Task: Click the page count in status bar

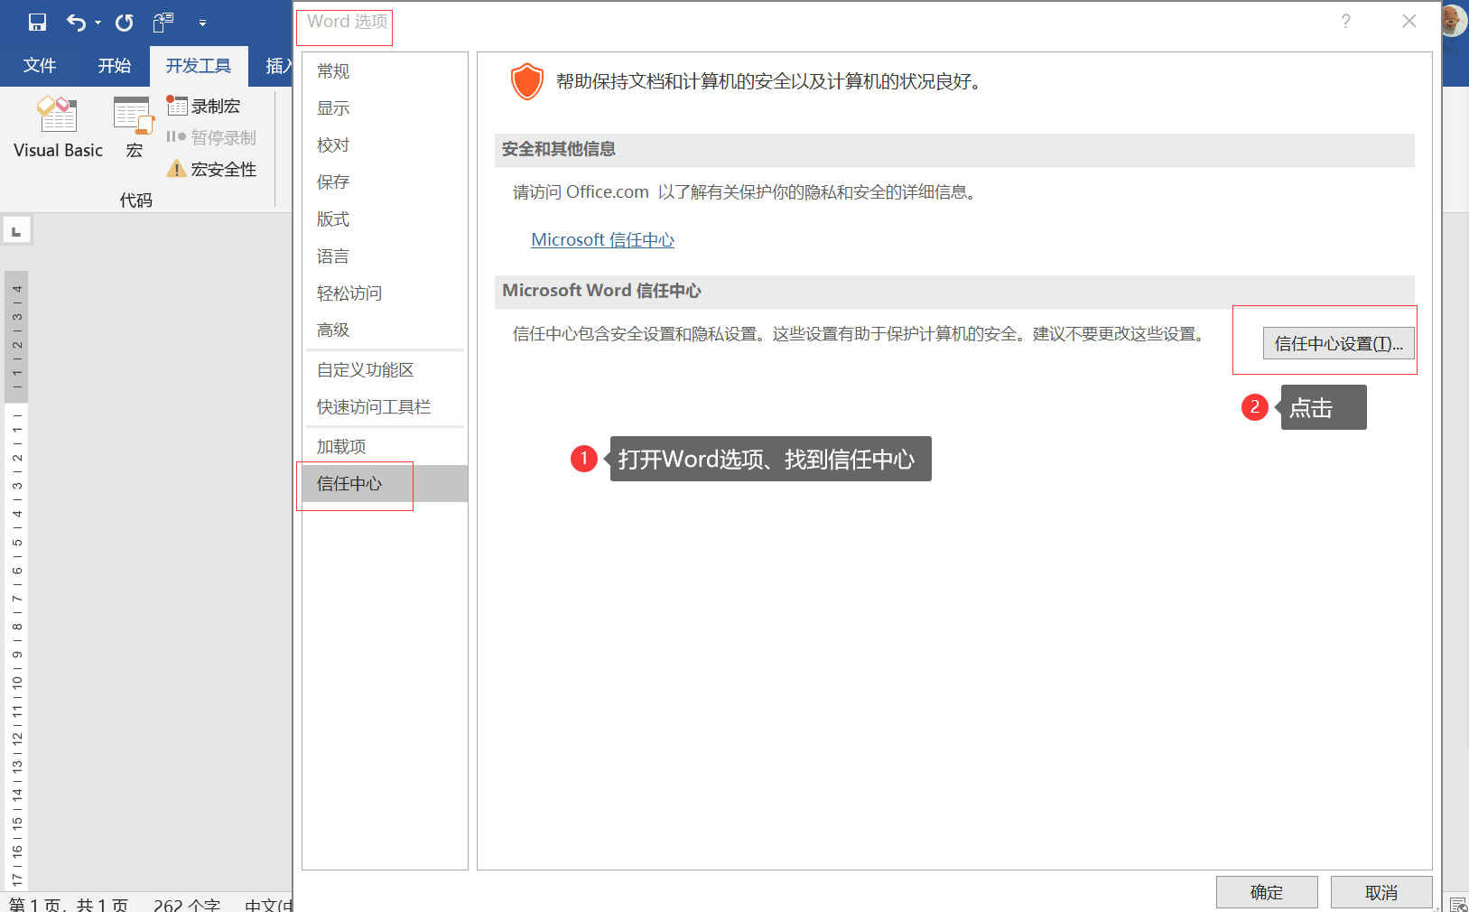Action: click(69, 904)
